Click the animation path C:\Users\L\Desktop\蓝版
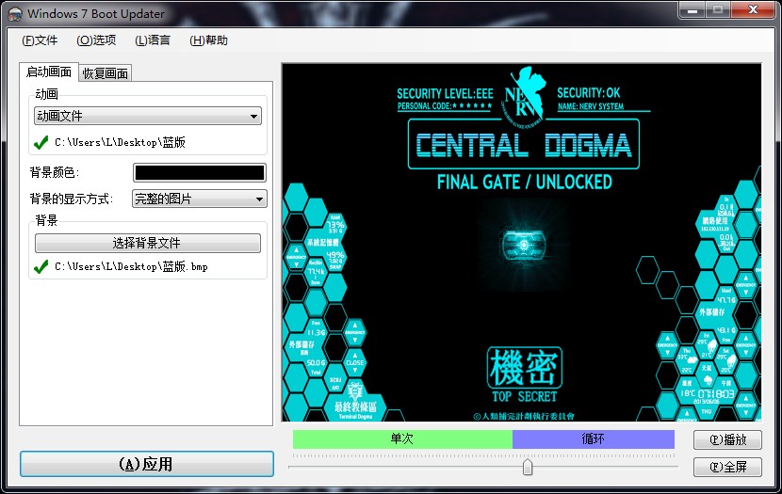 (x=120, y=142)
